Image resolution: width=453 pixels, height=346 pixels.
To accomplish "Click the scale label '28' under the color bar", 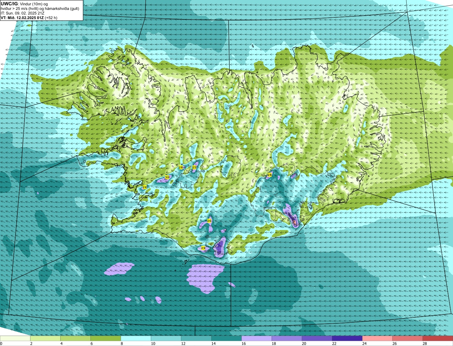I will coord(424,344).
